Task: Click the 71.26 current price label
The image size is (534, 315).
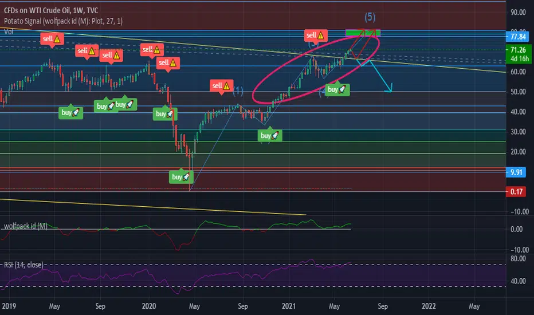Action: (518, 50)
